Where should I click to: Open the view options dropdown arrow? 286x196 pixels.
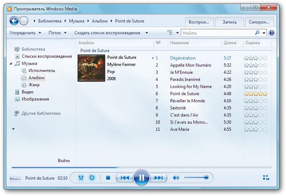pos(177,33)
